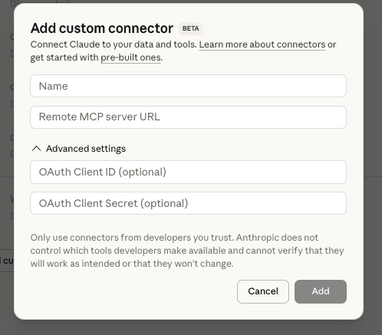Image resolution: width=382 pixels, height=335 pixels.
Task: Focus the OAuth Client Secret (optional) field
Action: pyautogui.click(x=188, y=203)
